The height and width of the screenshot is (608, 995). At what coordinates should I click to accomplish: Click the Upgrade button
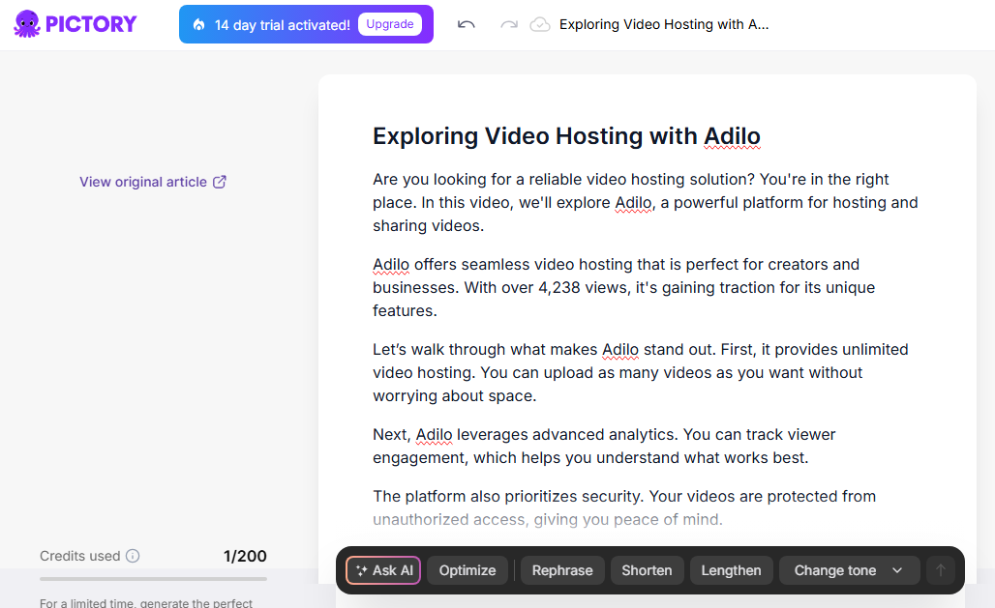[390, 24]
